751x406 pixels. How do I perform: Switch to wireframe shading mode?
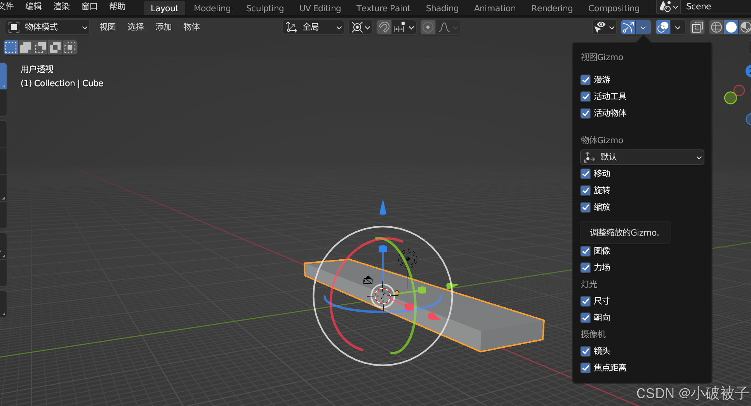pyautogui.click(x=716, y=27)
